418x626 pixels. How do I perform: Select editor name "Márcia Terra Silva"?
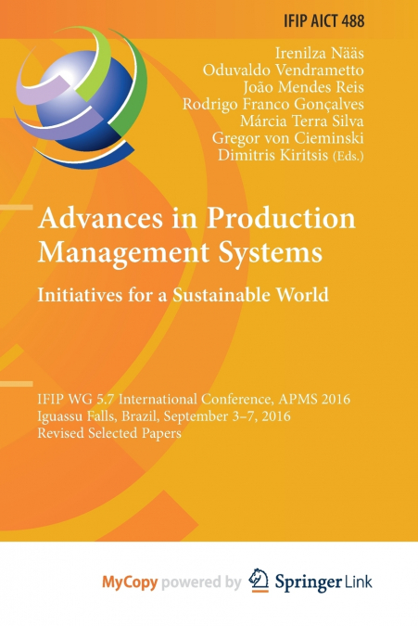click(302, 121)
